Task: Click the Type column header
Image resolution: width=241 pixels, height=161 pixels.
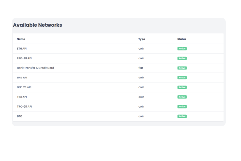Action: [142, 39]
